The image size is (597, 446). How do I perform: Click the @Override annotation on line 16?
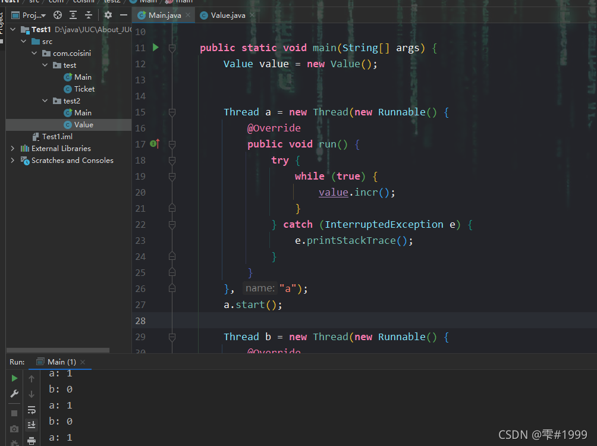click(x=274, y=128)
